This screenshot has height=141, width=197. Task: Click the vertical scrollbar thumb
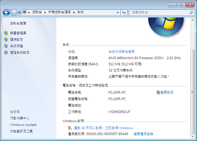click(192, 92)
